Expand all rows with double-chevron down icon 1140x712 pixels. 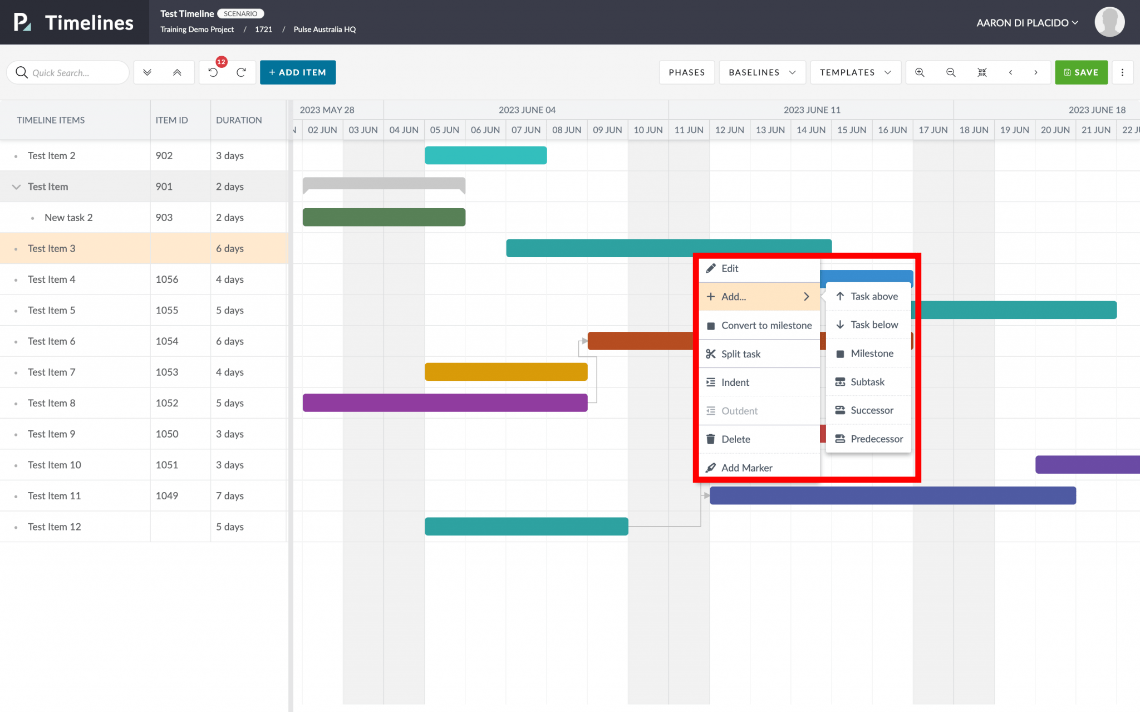[x=147, y=72]
